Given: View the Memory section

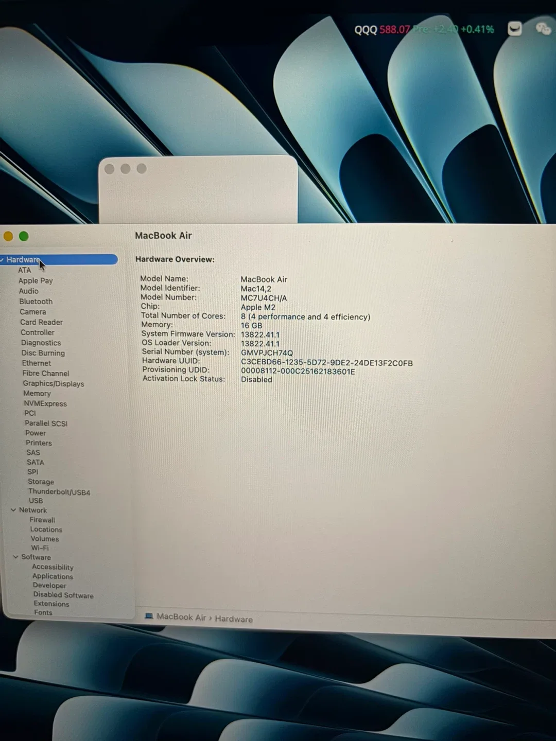Looking at the screenshot, I should (37, 393).
